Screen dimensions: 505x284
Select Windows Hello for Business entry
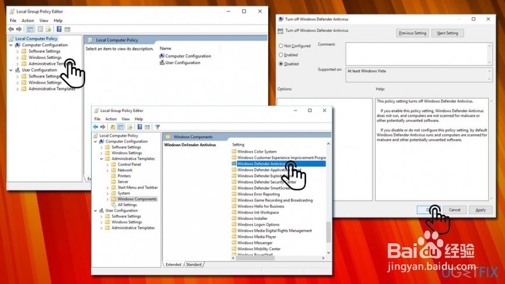261,206
